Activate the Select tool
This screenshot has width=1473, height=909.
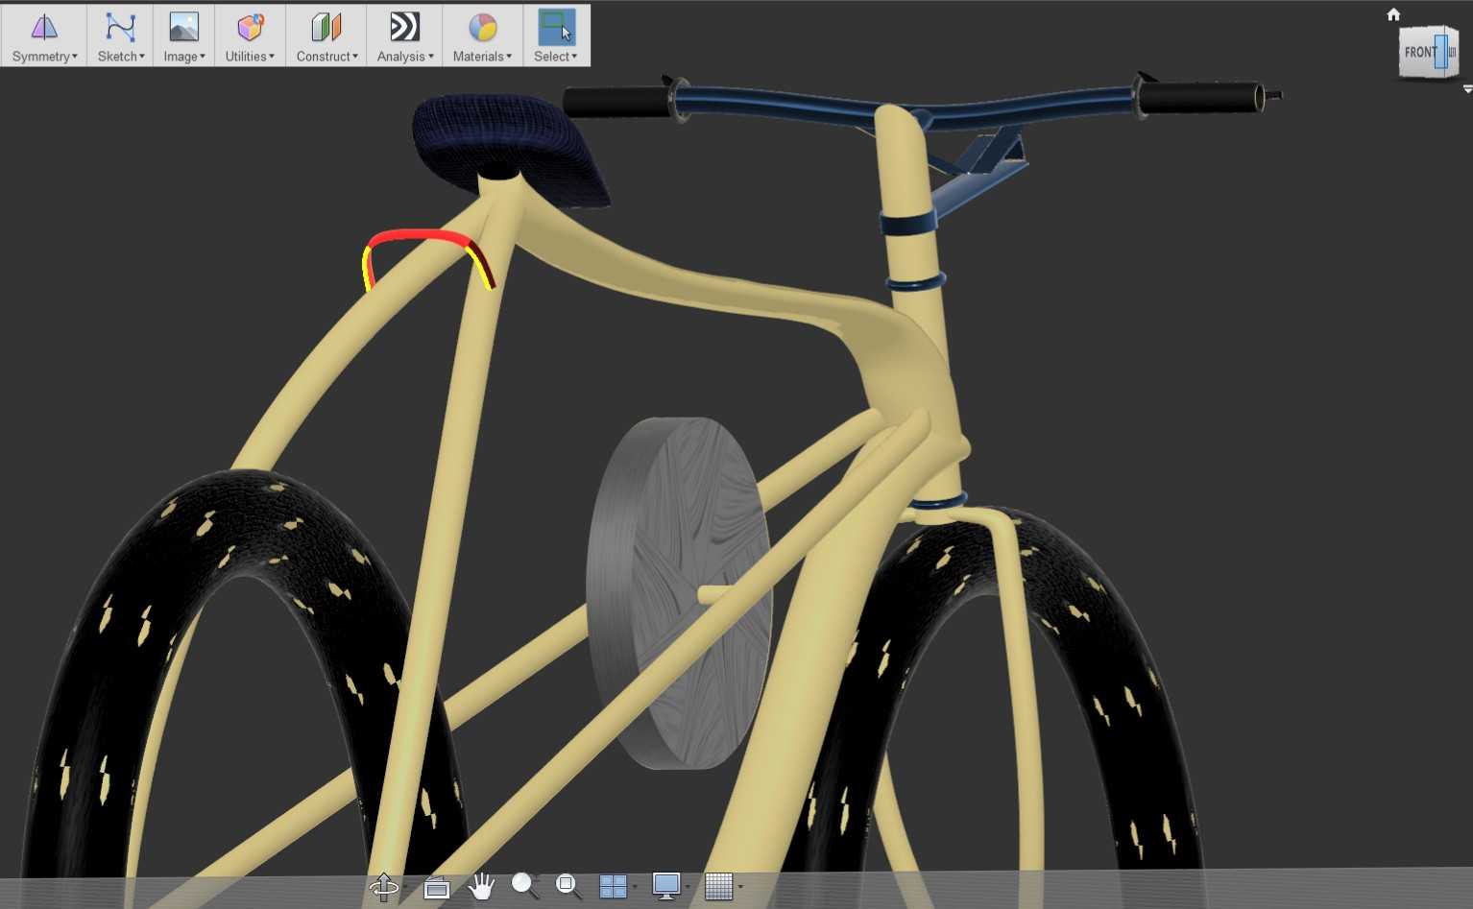pyautogui.click(x=556, y=36)
